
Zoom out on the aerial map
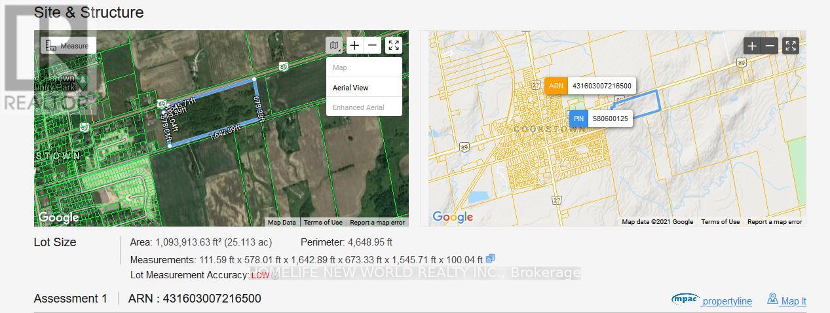pyautogui.click(x=372, y=45)
